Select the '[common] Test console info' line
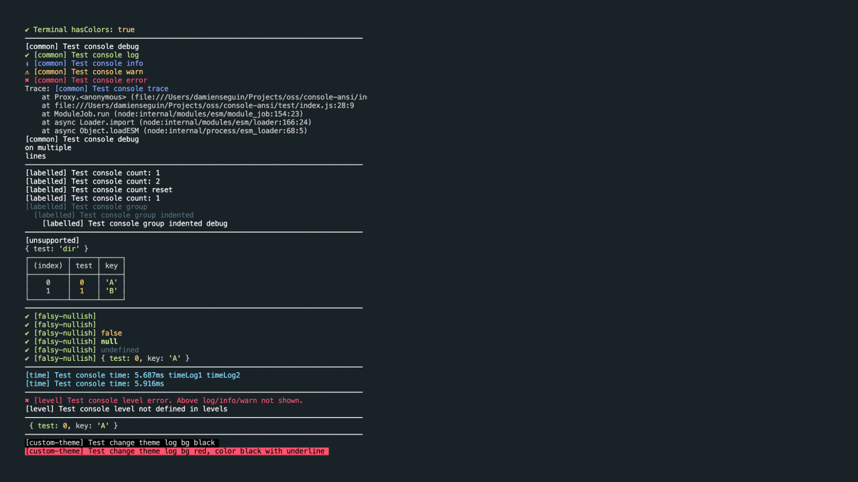Screen dimensions: 858x482 coord(84,64)
